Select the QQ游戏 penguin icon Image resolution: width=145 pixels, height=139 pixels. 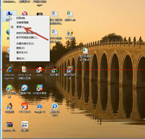(9, 106)
